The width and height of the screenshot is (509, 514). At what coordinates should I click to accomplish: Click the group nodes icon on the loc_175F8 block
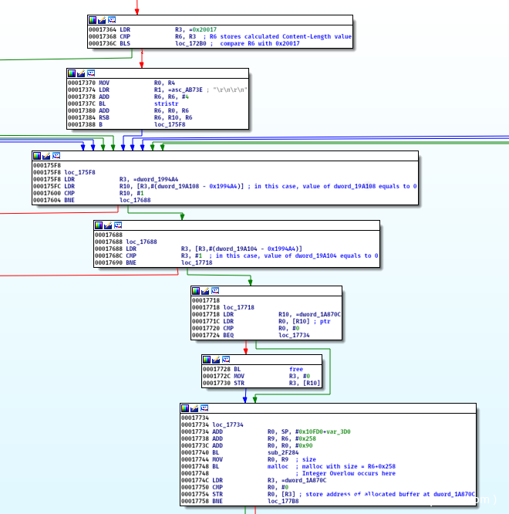coord(56,156)
